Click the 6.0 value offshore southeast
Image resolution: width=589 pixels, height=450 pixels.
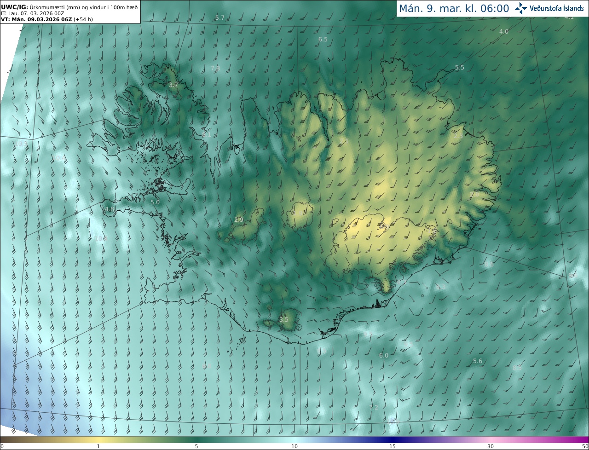pyautogui.click(x=384, y=355)
